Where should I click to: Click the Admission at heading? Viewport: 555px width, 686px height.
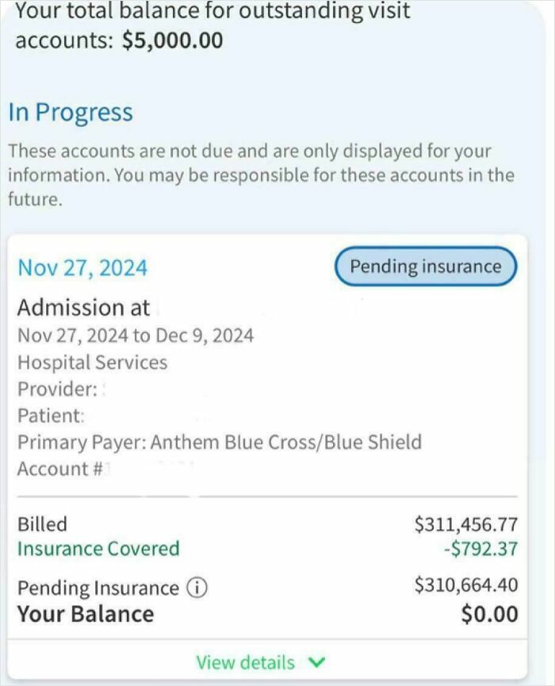click(x=84, y=308)
